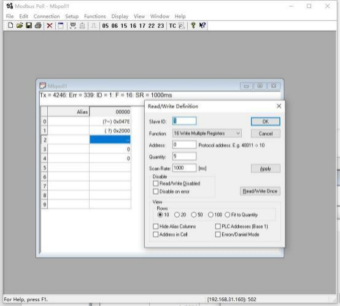Select function 17 in toolbar
This screenshot has width=340, height=306.
click(142, 26)
